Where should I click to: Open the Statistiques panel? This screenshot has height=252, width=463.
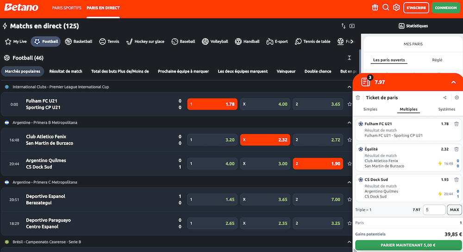pos(413,26)
